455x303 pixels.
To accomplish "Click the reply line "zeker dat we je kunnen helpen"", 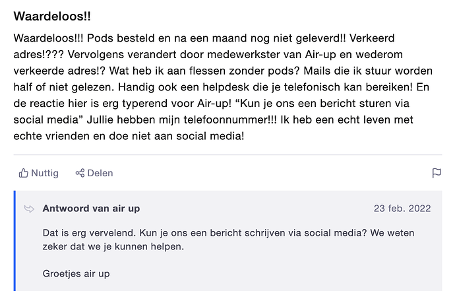I will click(x=113, y=247).
